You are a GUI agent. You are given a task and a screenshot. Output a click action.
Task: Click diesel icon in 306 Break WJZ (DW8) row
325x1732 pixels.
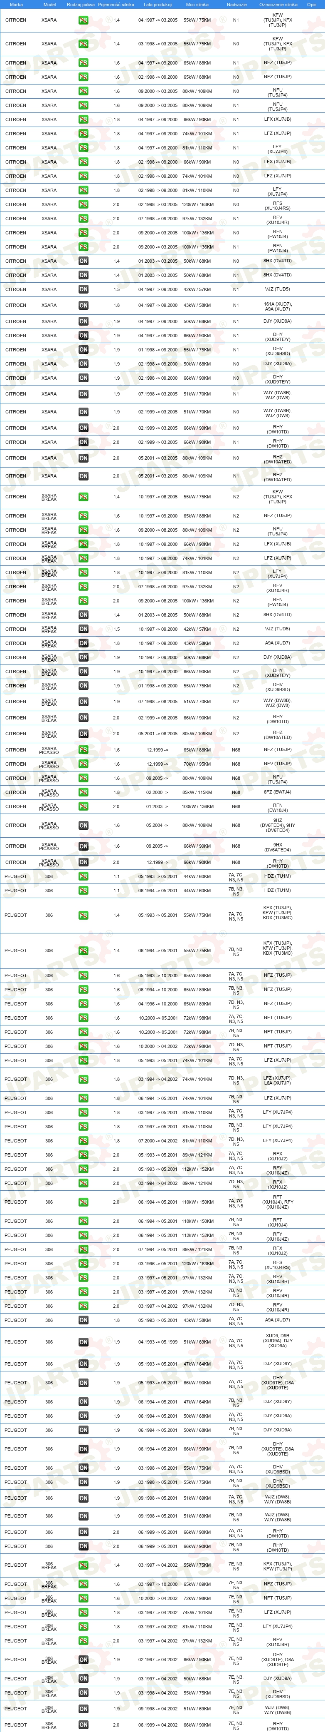click(83, 1708)
